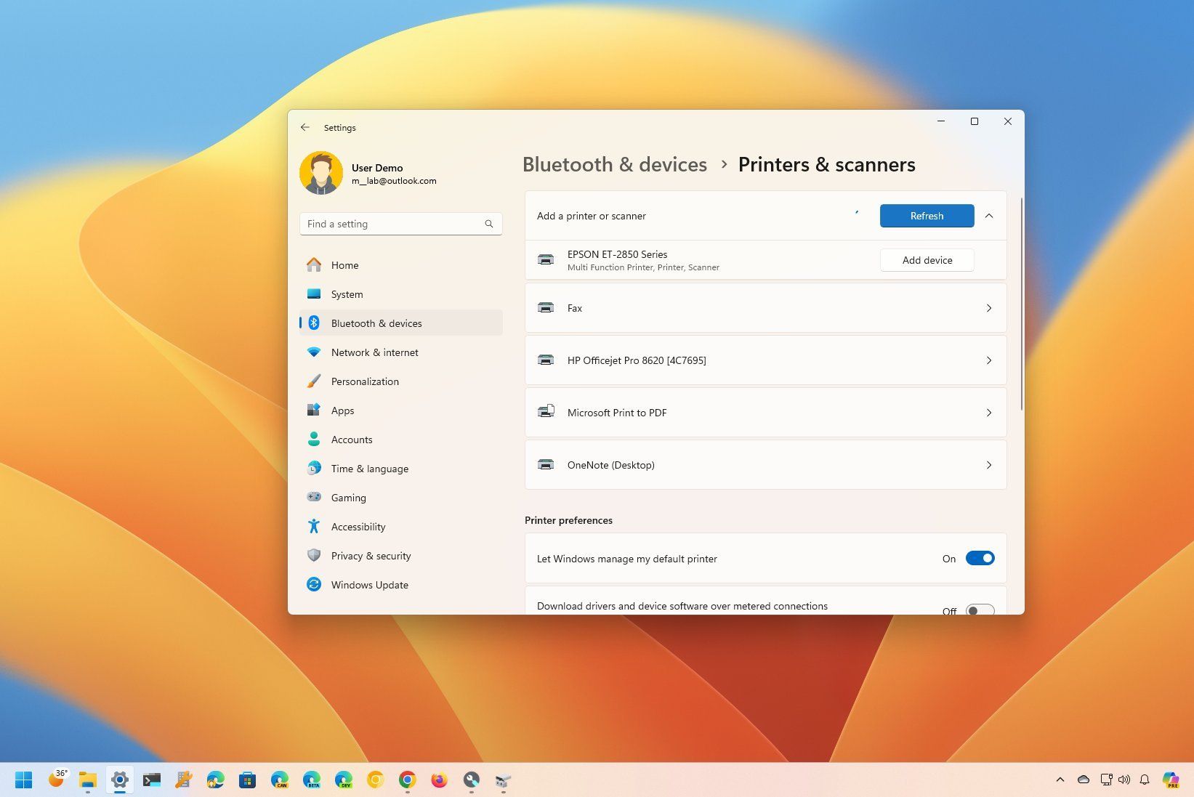The width and height of the screenshot is (1194, 797).
Task: Open Windows Update from the sidebar
Action: pos(369,585)
